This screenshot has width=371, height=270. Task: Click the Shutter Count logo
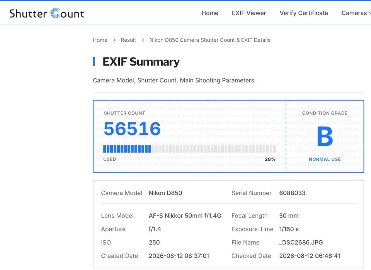pyautogui.click(x=47, y=13)
